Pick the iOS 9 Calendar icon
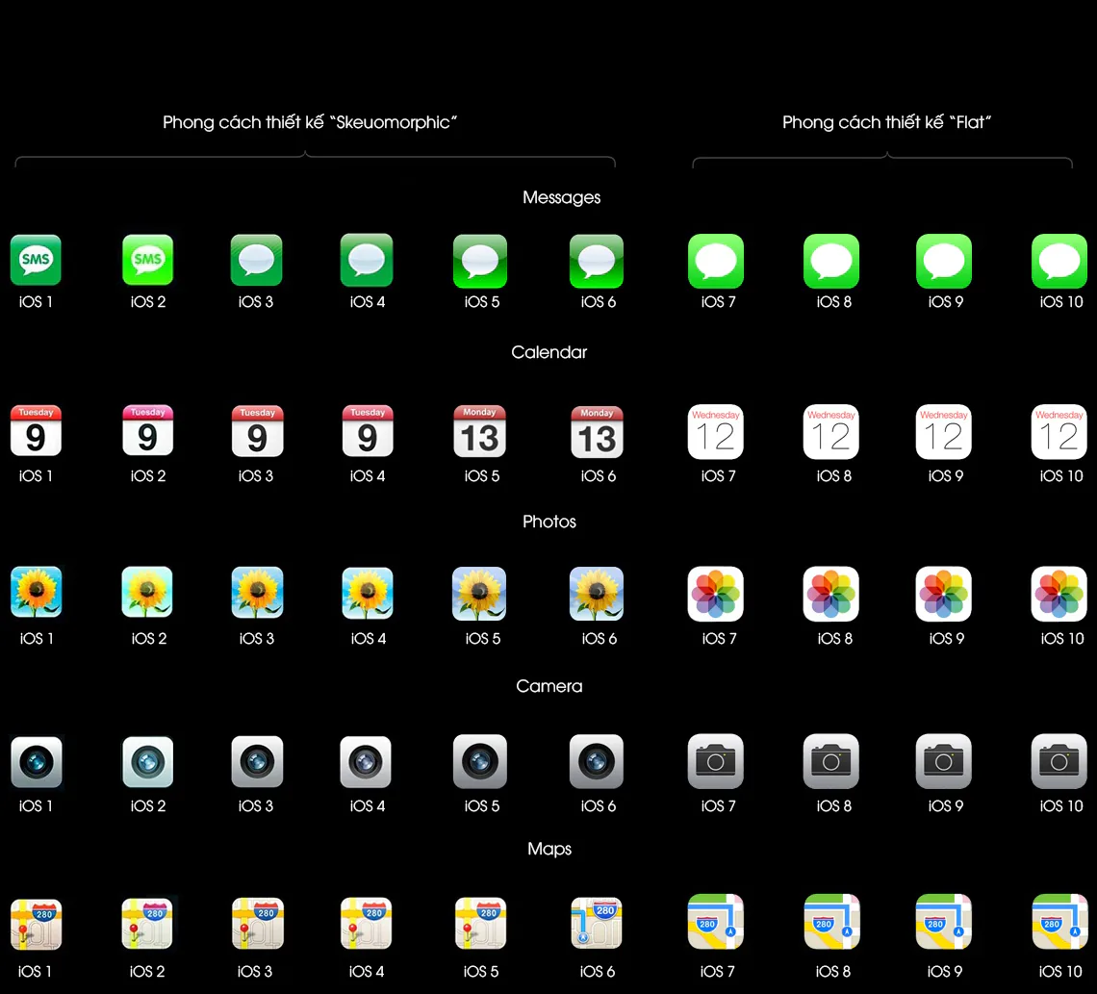This screenshot has width=1097, height=994. (944, 432)
